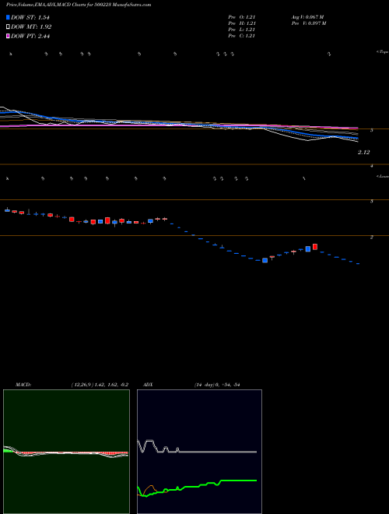Screen dimensions: 389x514
Task: Click the 'Pre H: 1.21' value
Action: click(x=242, y=23)
